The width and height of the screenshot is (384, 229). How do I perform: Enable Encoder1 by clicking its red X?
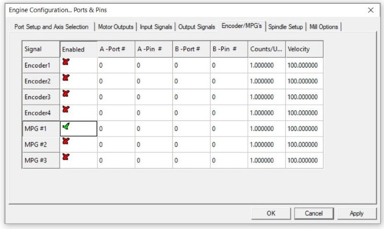click(66, 62)
